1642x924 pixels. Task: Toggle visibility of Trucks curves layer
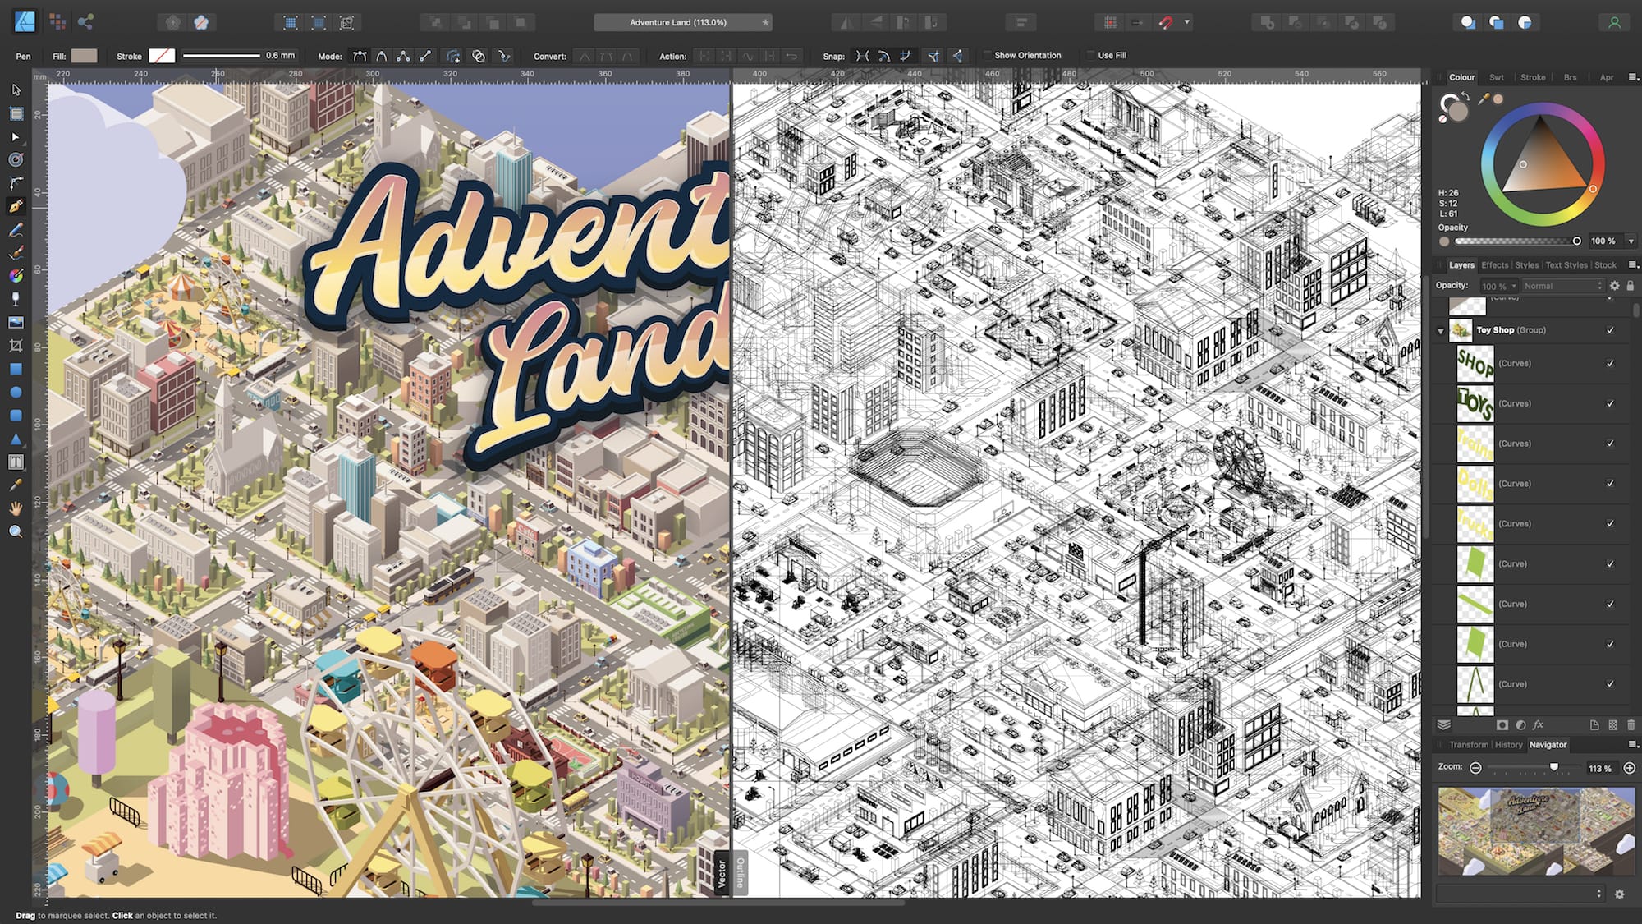coord(1610,524)
